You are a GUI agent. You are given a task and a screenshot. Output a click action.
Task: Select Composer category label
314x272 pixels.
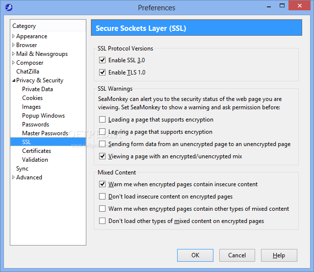[29, 63]
